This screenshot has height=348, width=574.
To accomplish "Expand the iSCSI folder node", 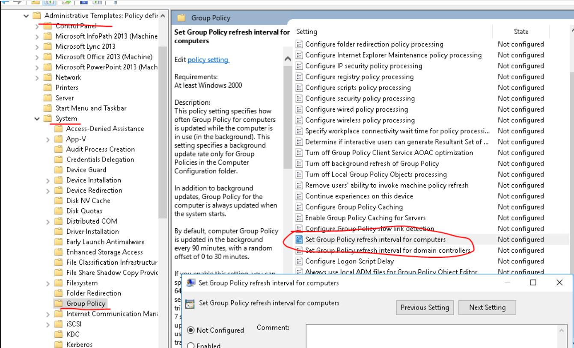I will pyautogui.click(x=48, y=324).
